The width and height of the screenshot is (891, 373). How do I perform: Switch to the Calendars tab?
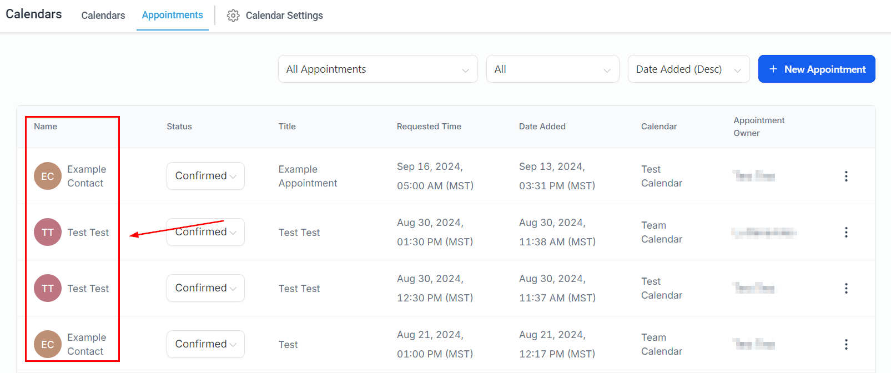pos(103,16)
